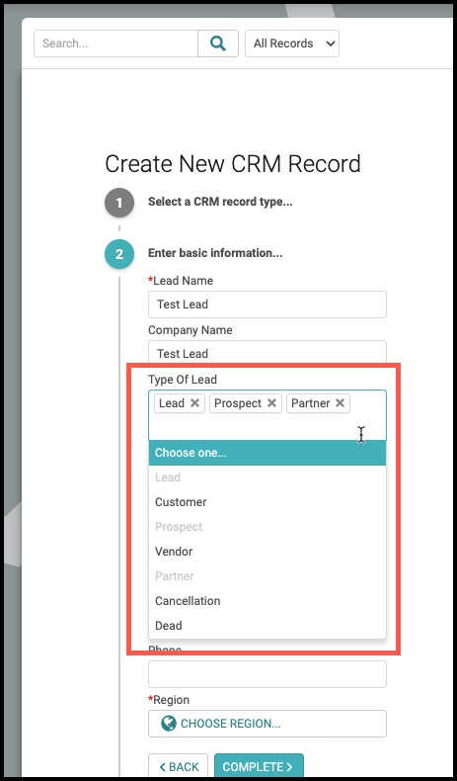The height and width of the screenshot is (781, 457).
Task: Click the Back button
Action: click(x=178, y=766)
